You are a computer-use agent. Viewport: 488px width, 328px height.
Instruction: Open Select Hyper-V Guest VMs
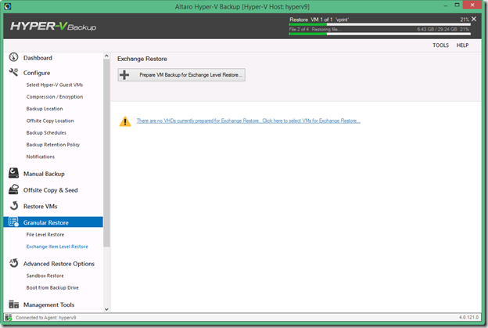pyautogui.click(x=55, y=85)
